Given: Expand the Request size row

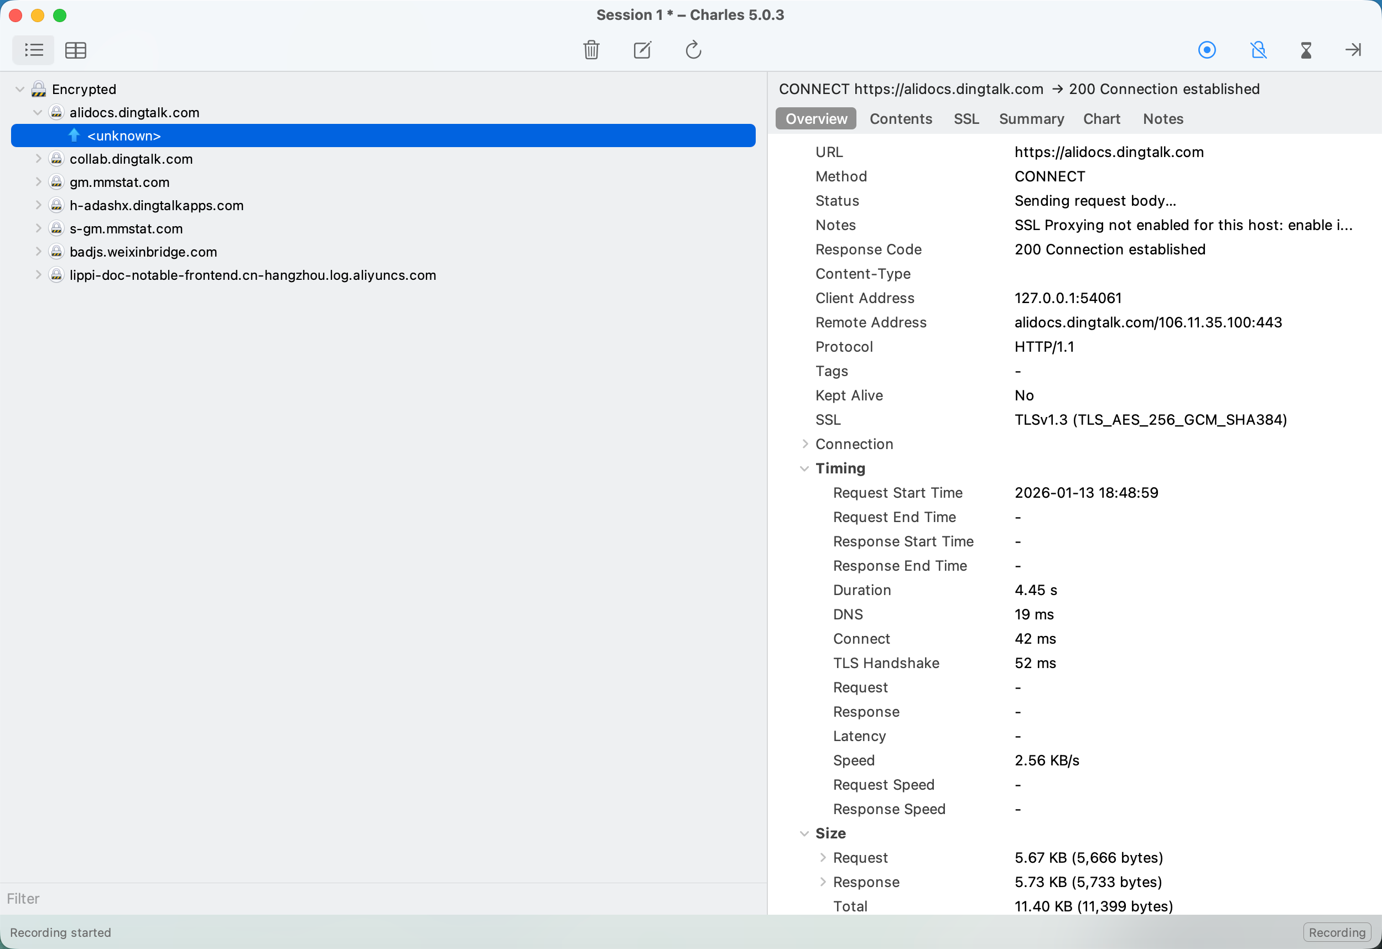Looking at the screenshot, I should tap(823, 857).
